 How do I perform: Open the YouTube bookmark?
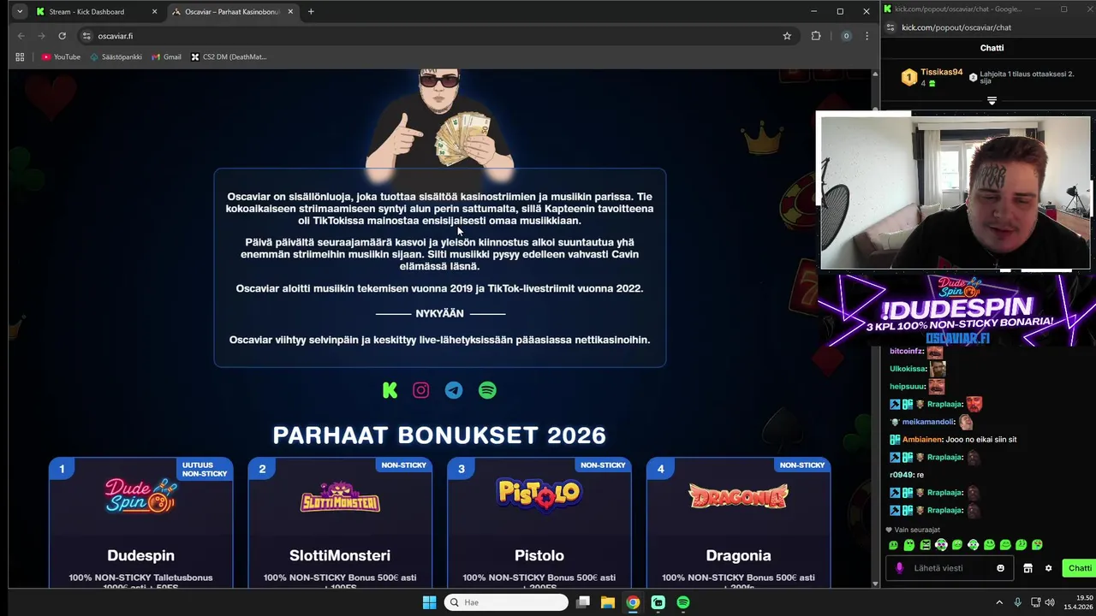pos(61,57)
